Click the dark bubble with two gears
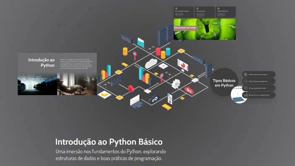The height and width of the screenshot is (166, 295). click(155, 99)
